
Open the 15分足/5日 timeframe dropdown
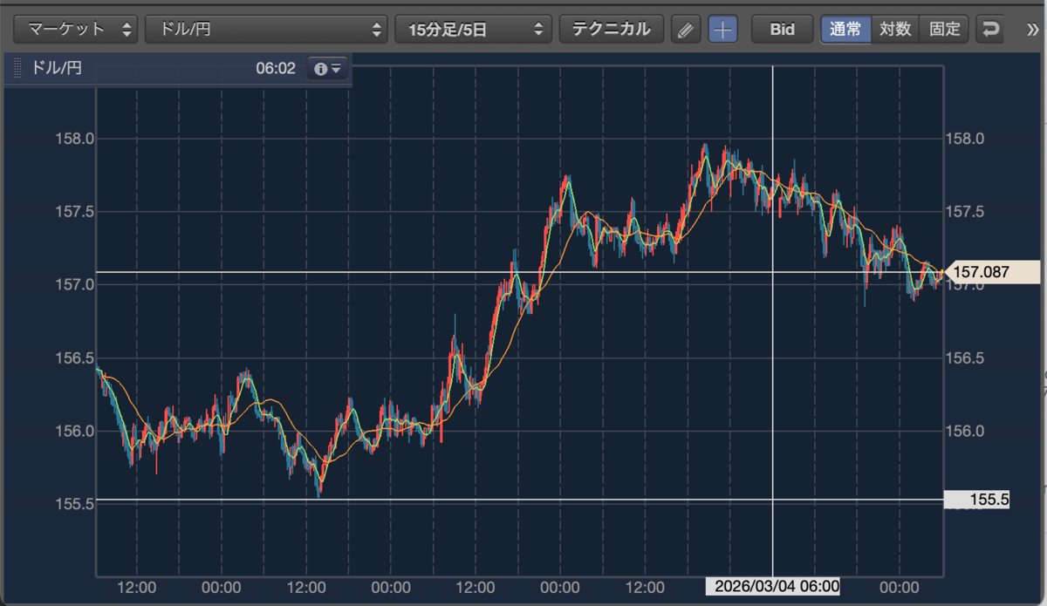tap(473, 29)
